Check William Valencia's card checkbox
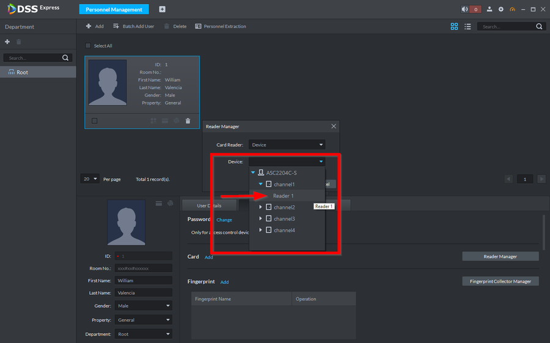Screen dimensions: 550x343 94,121
